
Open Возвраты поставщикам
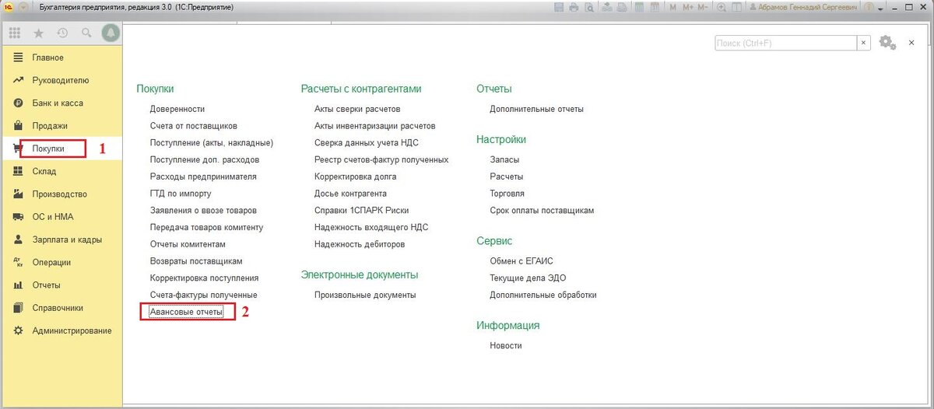pyautogui.click(x=196, y=261)
